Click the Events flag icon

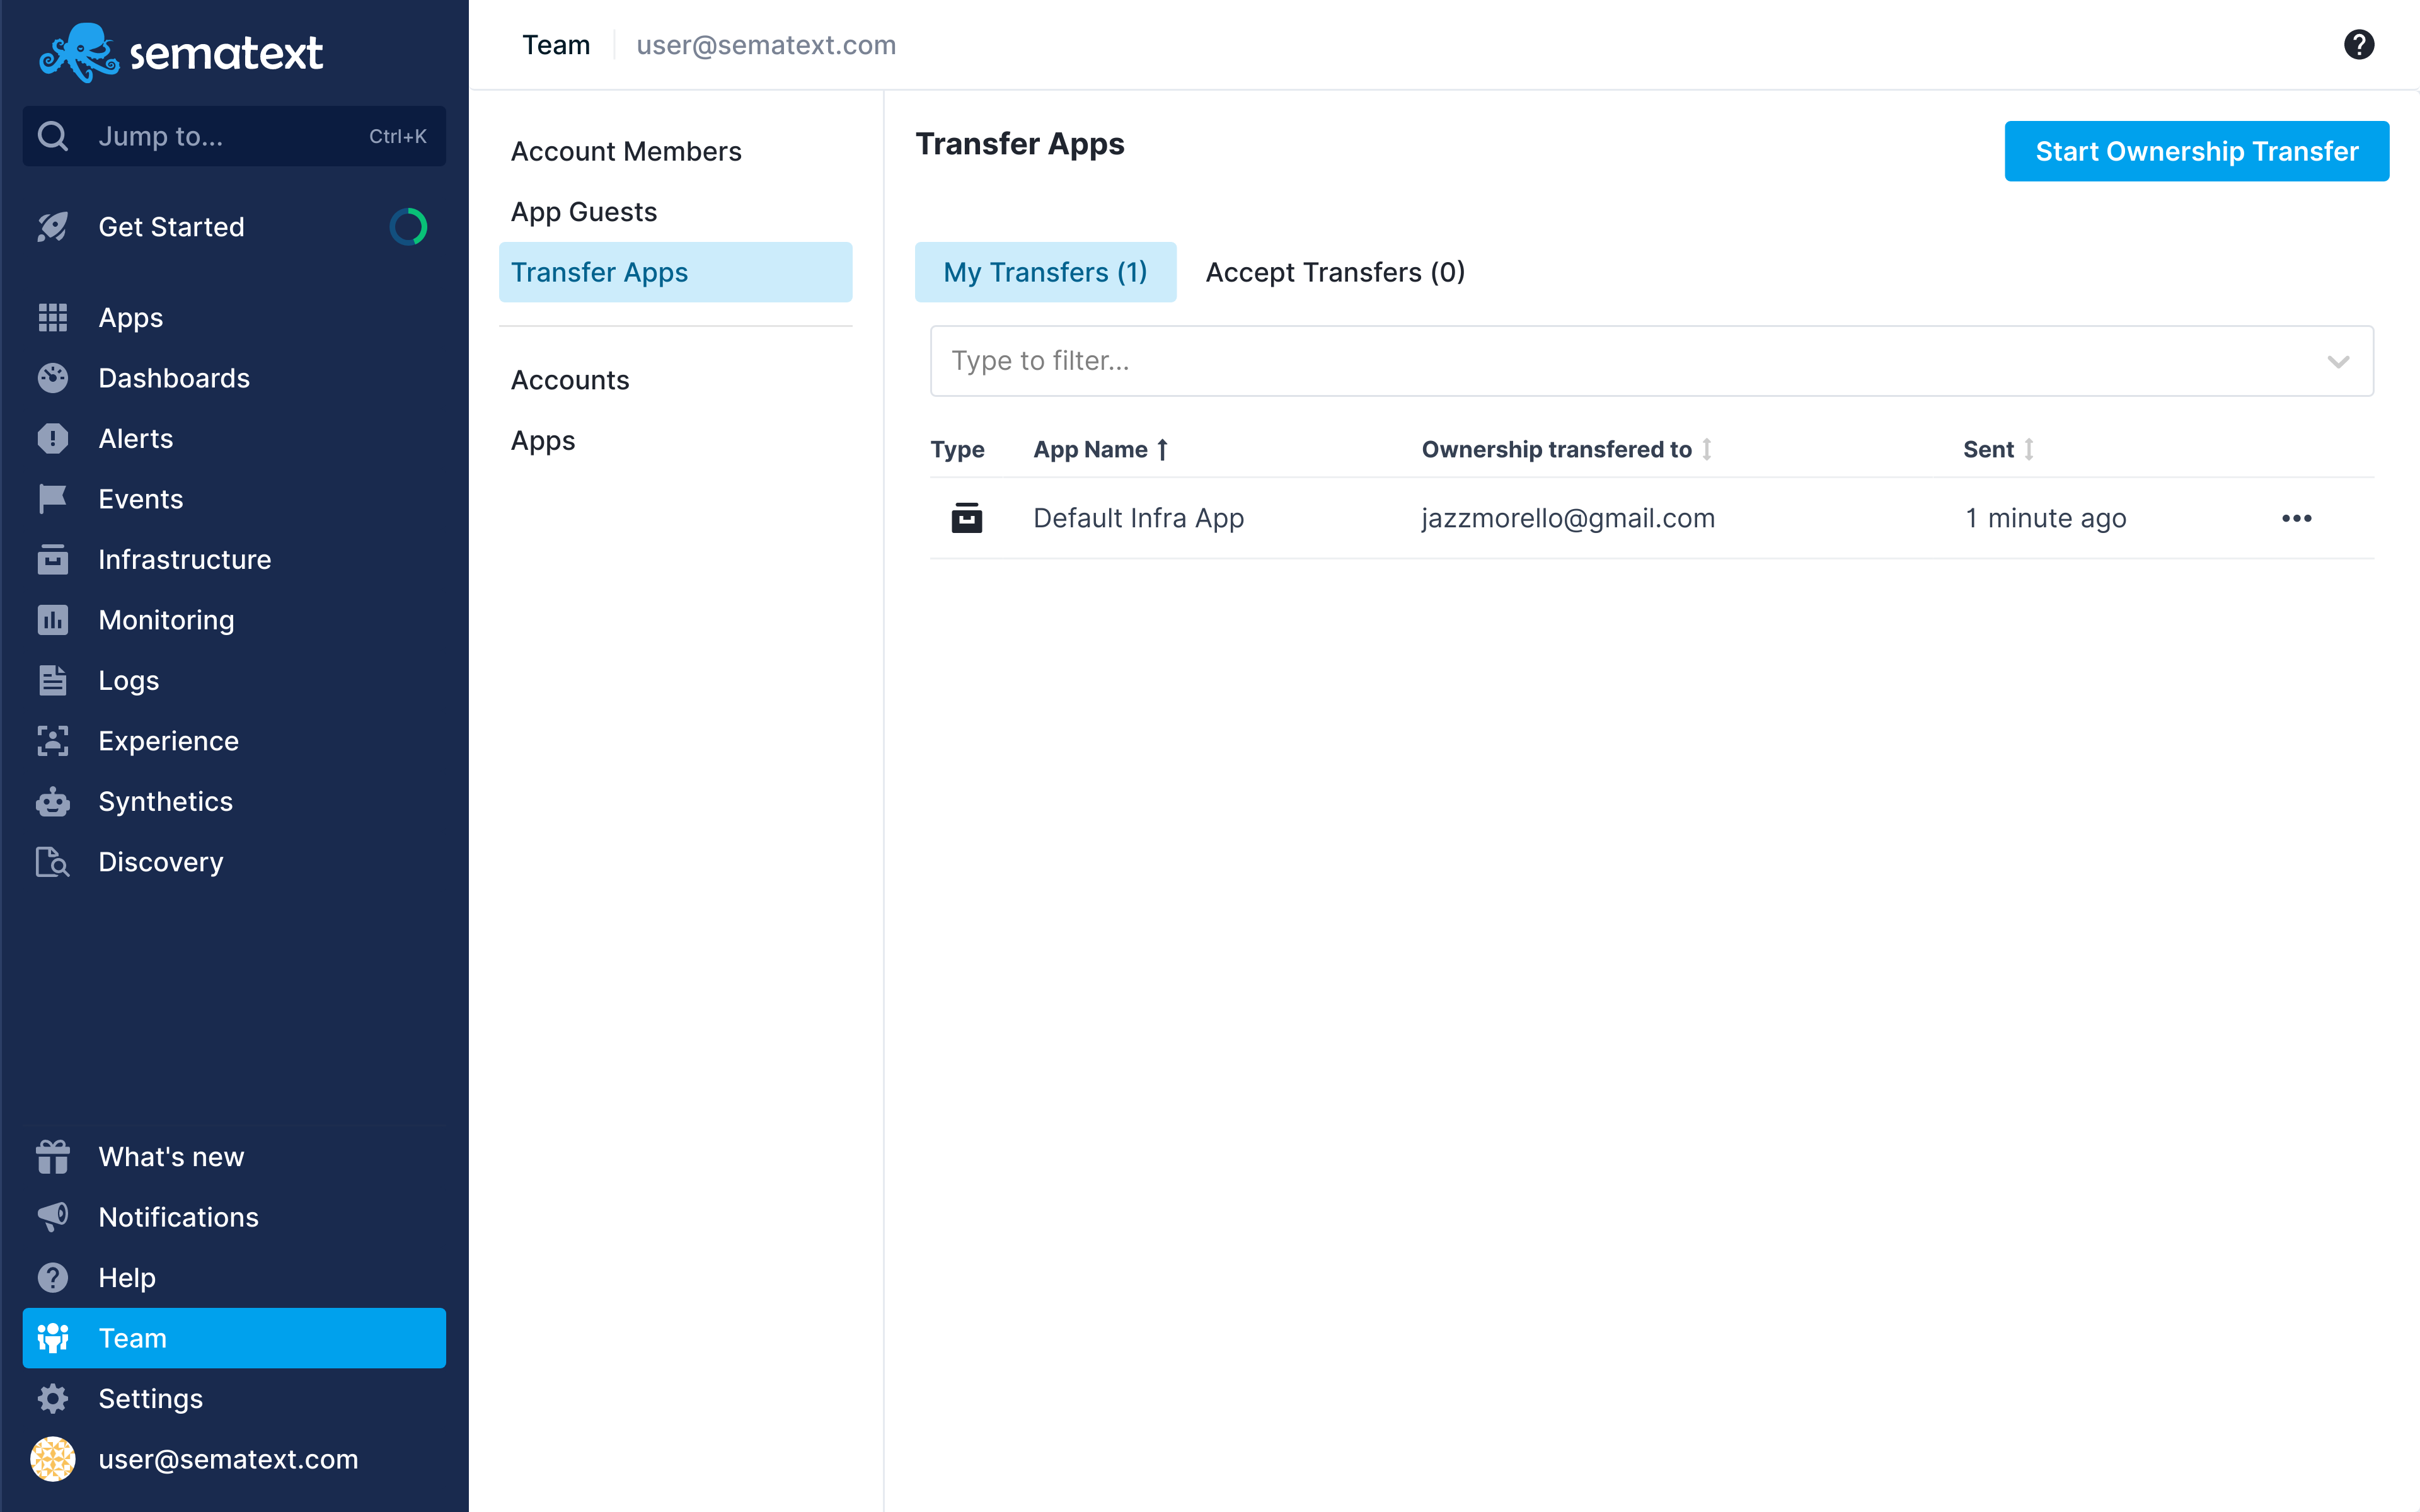(53, 499)
